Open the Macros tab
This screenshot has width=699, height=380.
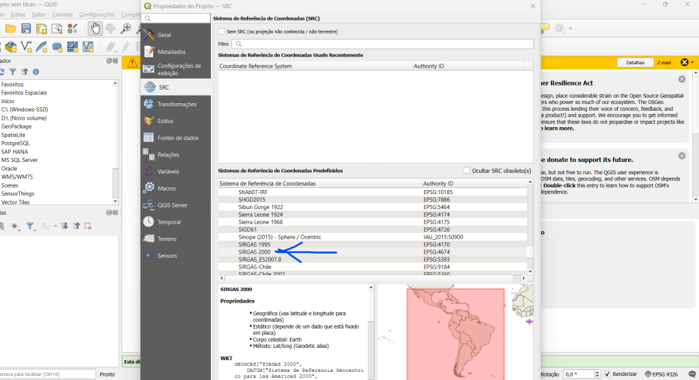pos(175,189)
